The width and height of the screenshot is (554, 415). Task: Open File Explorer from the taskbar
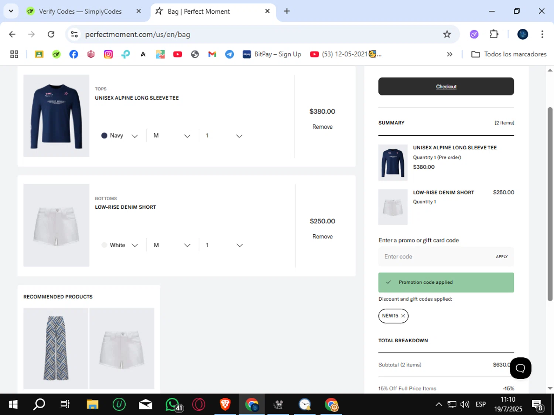point(92,404)
